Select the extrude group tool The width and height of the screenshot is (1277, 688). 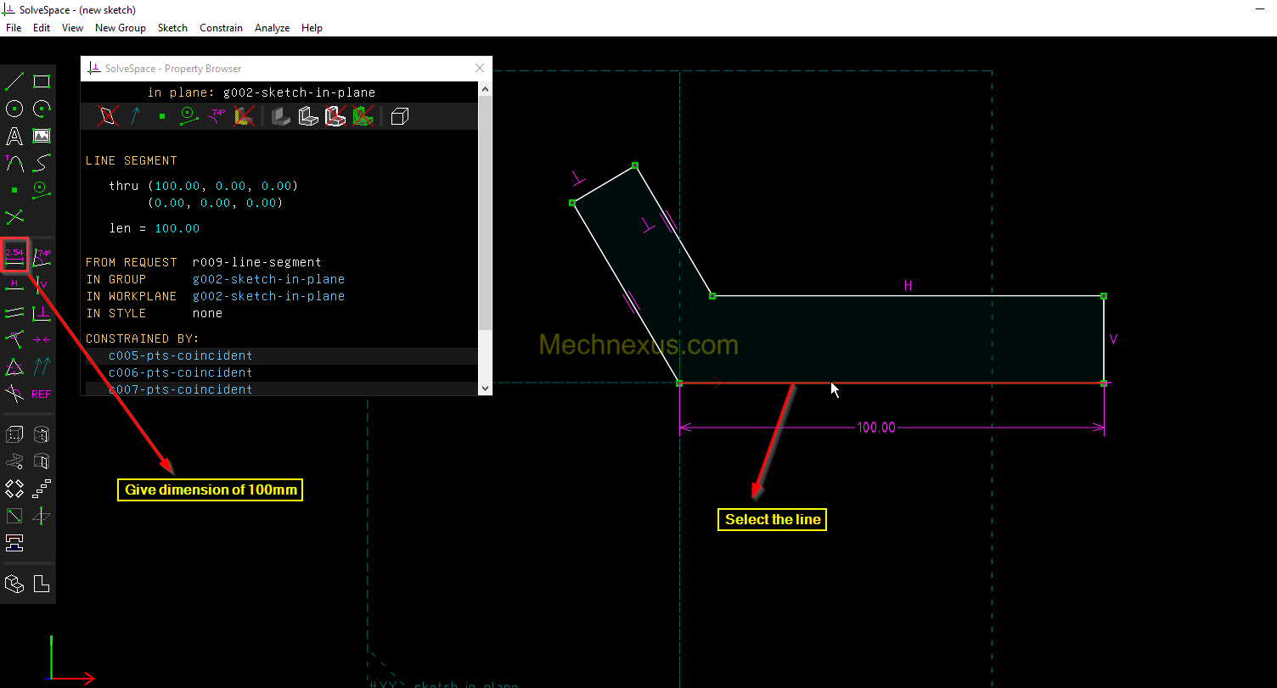tap(14, 435)
